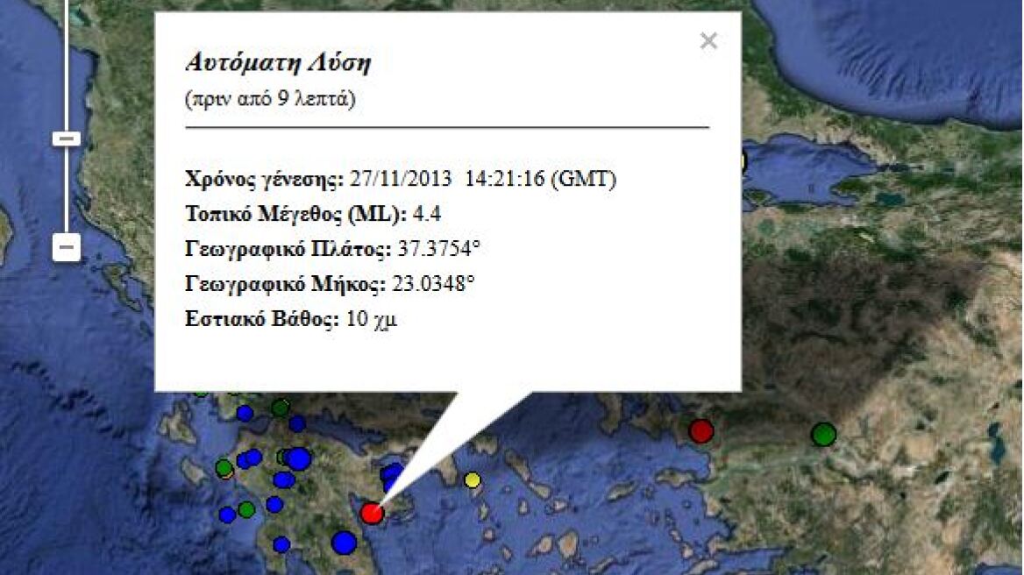This screenshot has height=575, width=1024.
Task: Click the partially visible yellow marker behind the popup
Action: coord(741,163)
